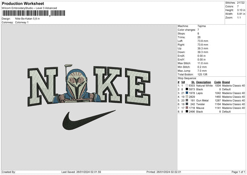Click the 'Last Saved: 26/01/2024' footer text
The image size is (247, 175).
point(81,172)
